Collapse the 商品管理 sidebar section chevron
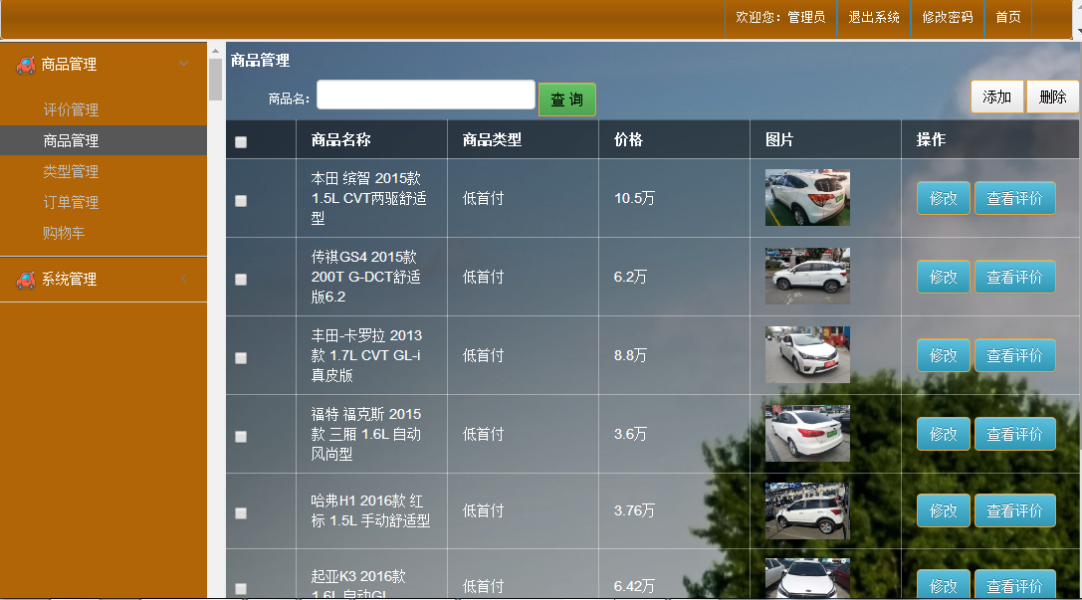 [184, 64]
